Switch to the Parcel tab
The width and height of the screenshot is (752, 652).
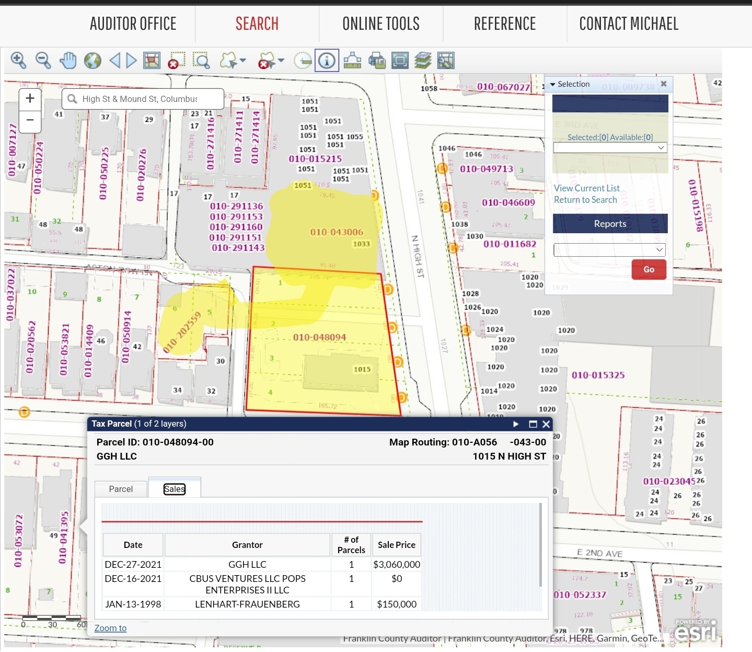[121, 489]
